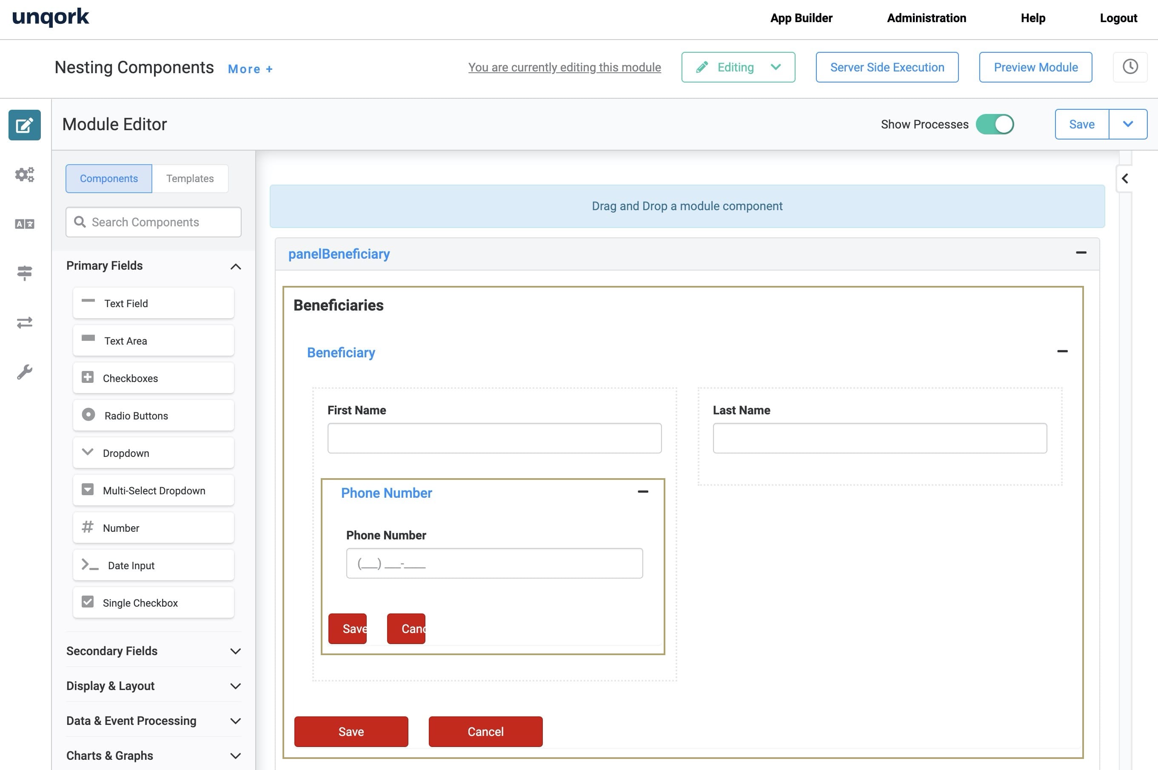Click the Drag and Drop module area
Screen dimensions: 1158x770
[687, 206]
